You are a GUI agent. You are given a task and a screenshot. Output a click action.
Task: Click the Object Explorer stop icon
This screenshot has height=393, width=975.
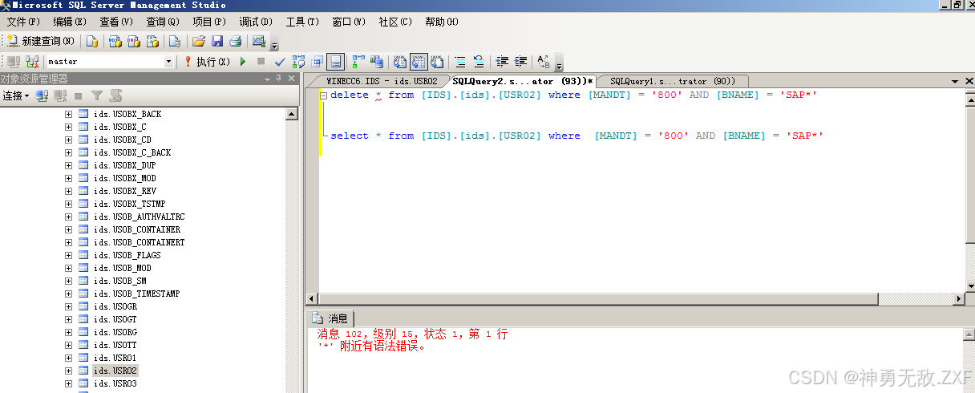click(x=79, y=95)
